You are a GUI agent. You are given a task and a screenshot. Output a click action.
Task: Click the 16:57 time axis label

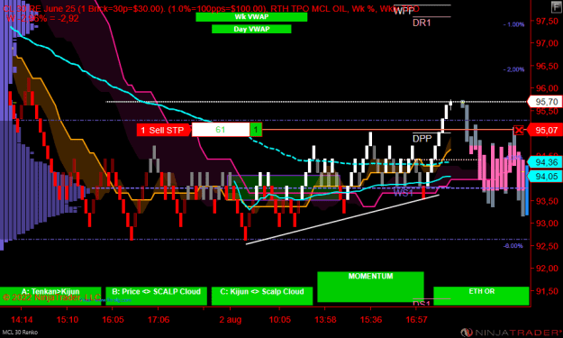pyautogui.click(x=416, y=320)
